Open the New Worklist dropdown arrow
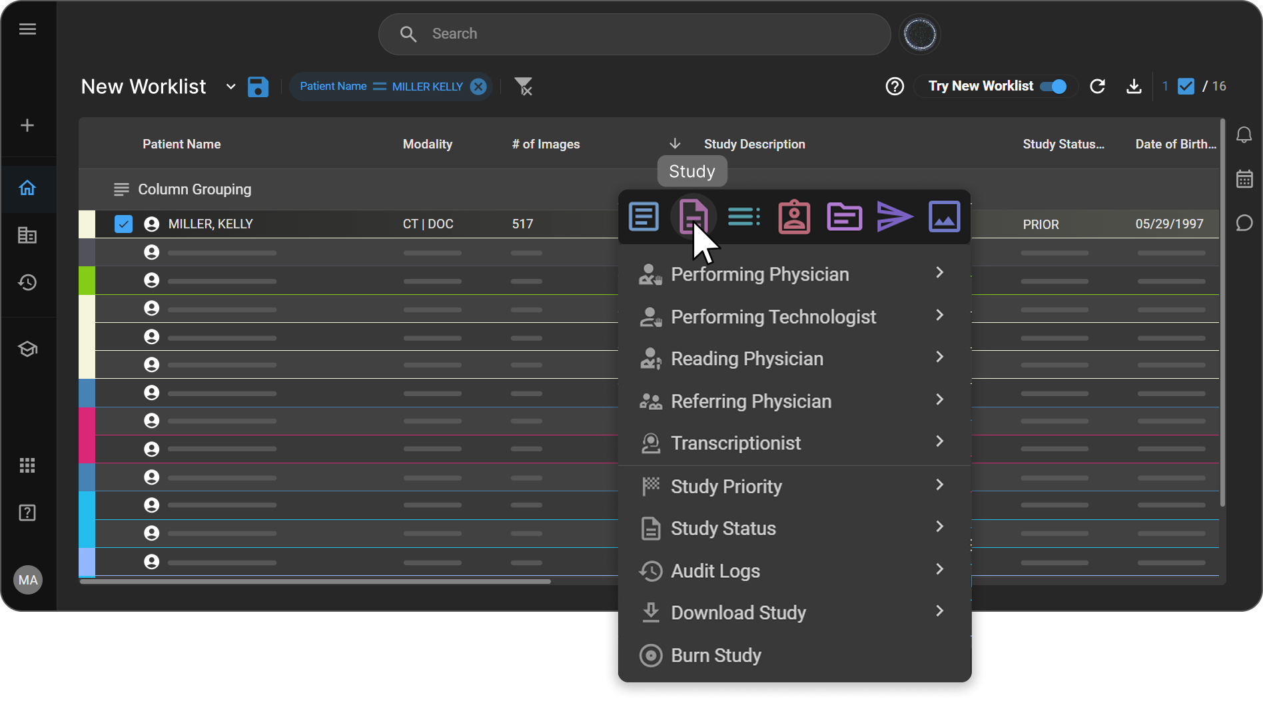The image size is (1263, 701). 230,87
